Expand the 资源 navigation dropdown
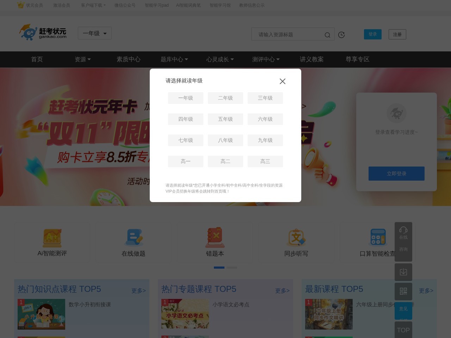Viewport: 451px width, 338px height. click(82, 60)
